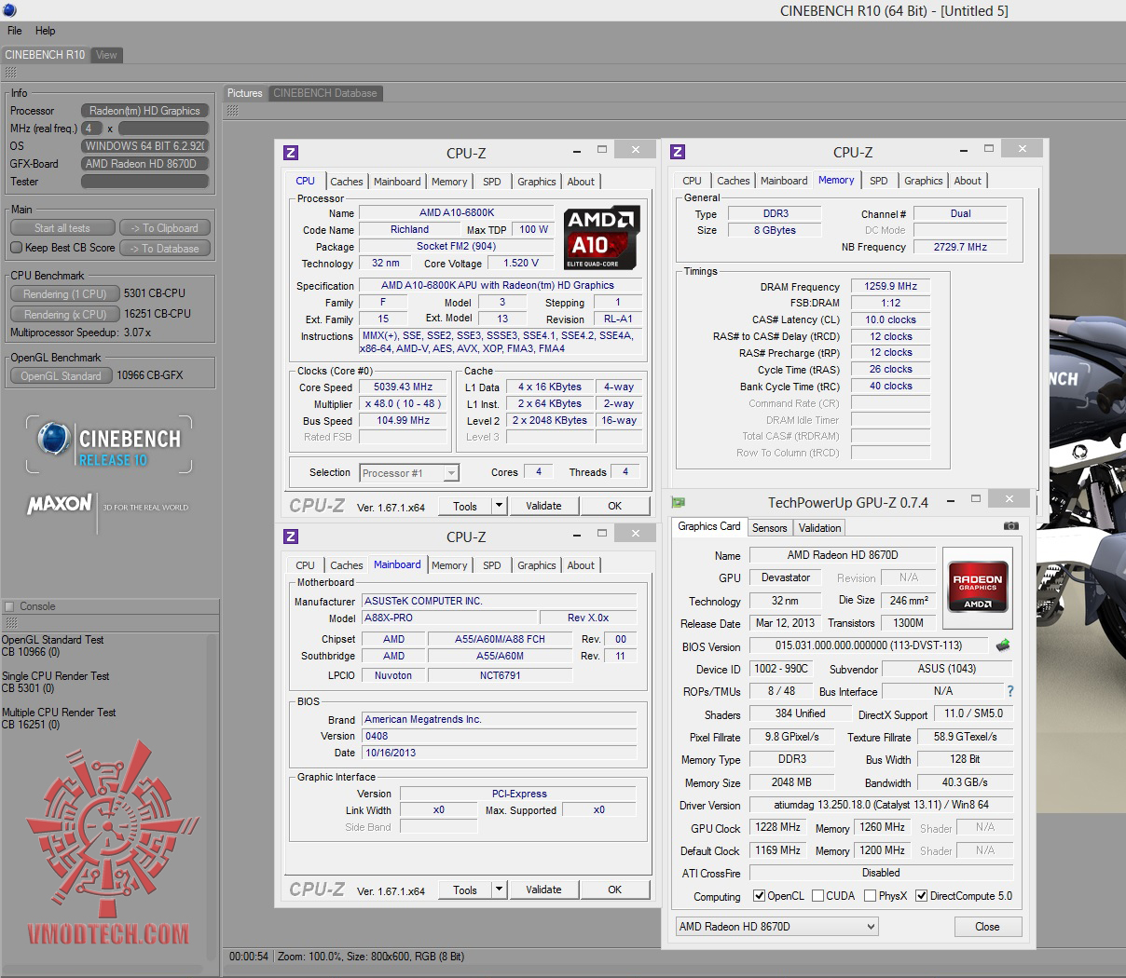Open the Graphics tab in the Mainboard window
The height and width of the screenshot is (978, 1126).
pos(537,565)
